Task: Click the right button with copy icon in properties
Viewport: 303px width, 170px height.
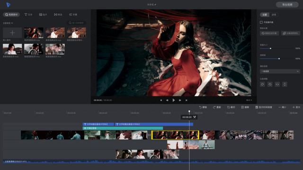Action: (291, 34)
